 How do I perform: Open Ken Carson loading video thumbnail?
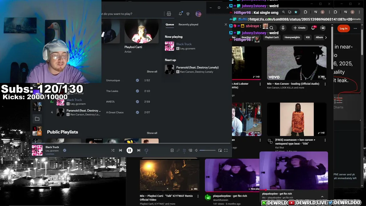(297, 63)
